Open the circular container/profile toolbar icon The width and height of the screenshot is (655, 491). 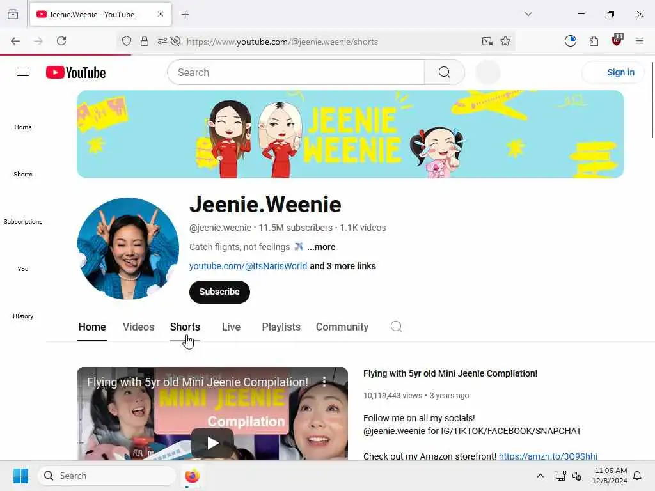570,41
